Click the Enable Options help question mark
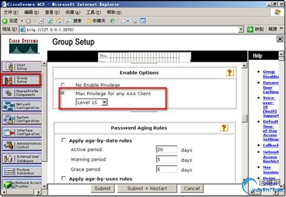This screenshot has width=286, height=197. [229, 72]
